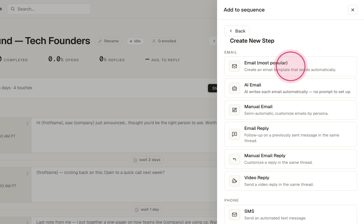Click the 0 enrolled badge
The width and height of the screenshot is (364, 224).
coord(164,41)
